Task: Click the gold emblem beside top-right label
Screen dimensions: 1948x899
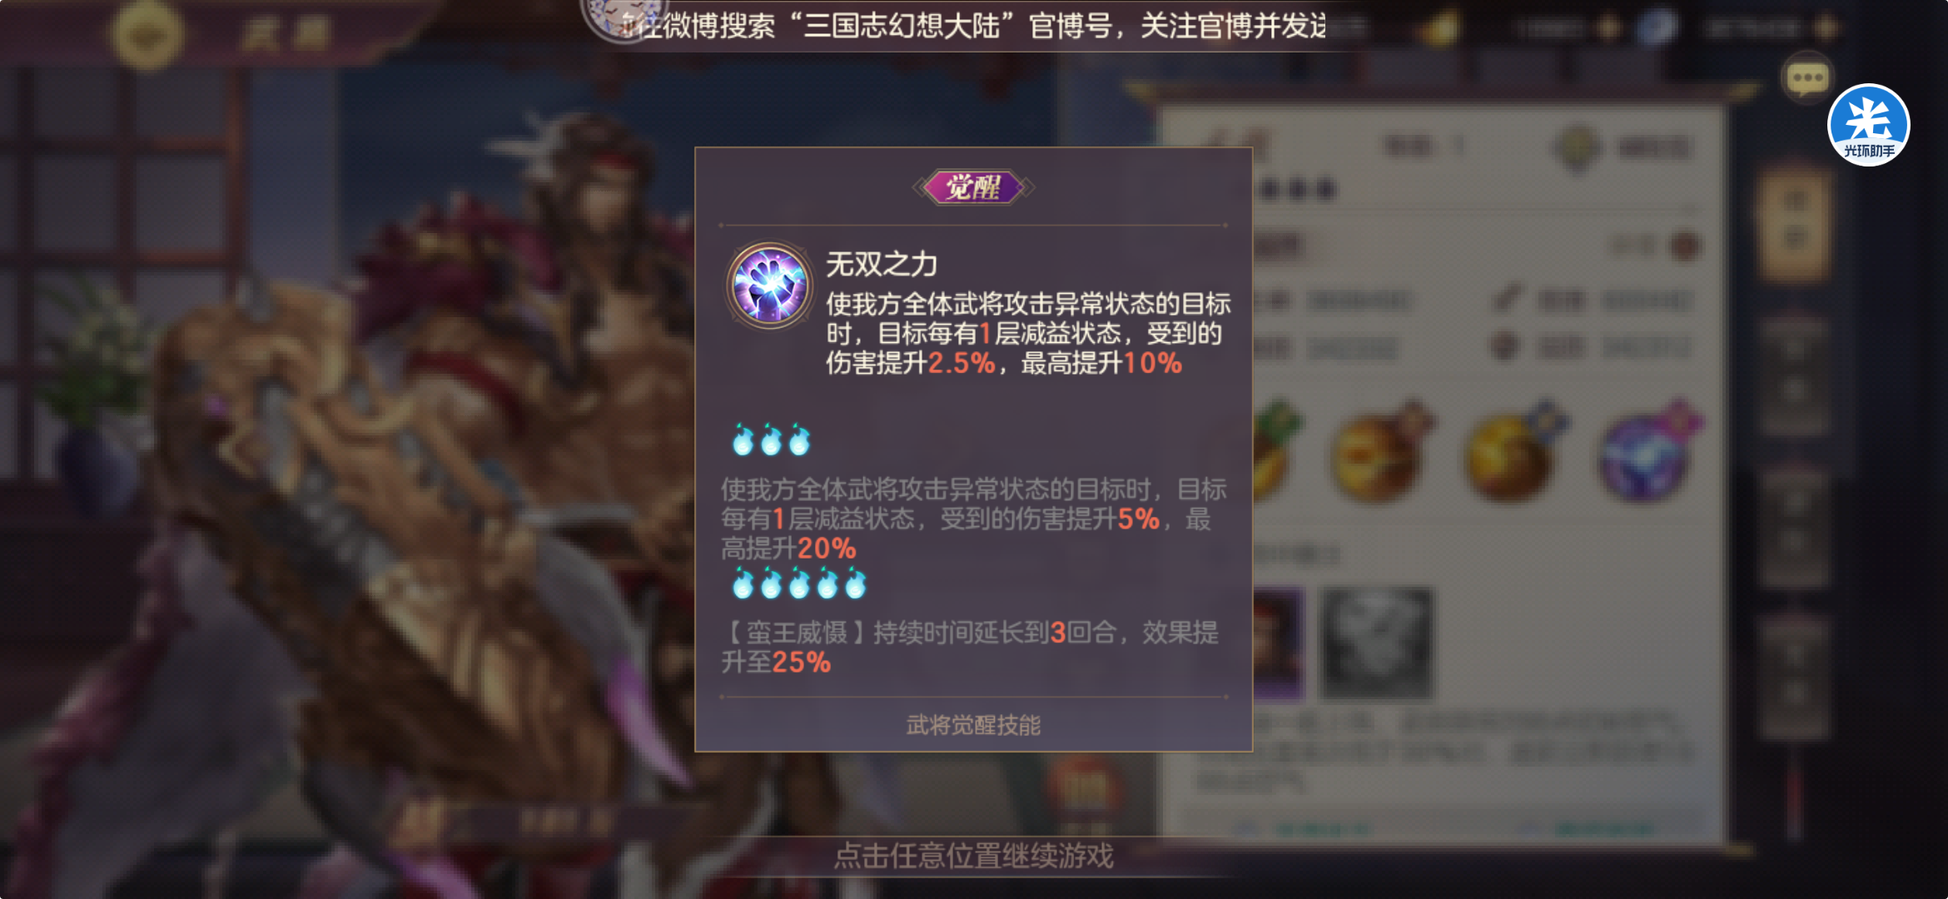Action: [1578, 147]
